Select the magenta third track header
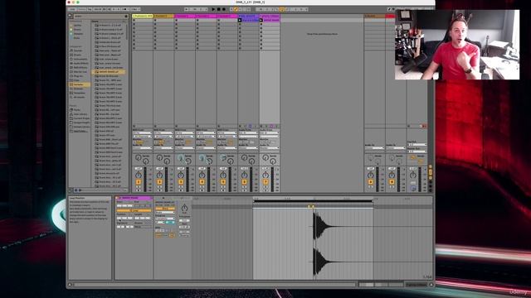This screenshot has height=298, width=531. coord(185,16)
